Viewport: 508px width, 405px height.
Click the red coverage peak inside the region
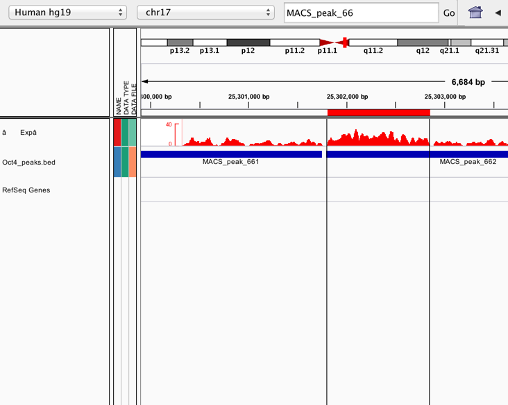pos(378,138)
